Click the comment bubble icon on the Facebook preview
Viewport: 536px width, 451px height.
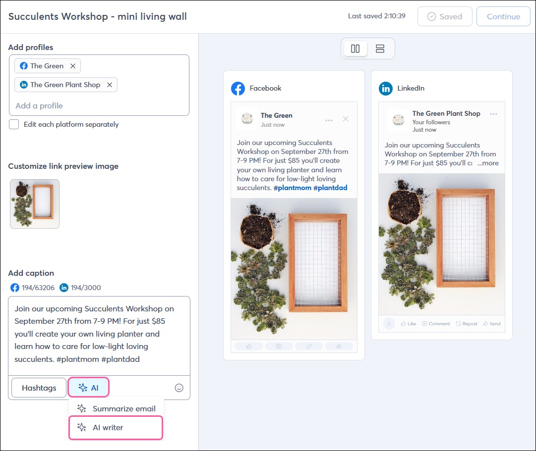point(279,346)
